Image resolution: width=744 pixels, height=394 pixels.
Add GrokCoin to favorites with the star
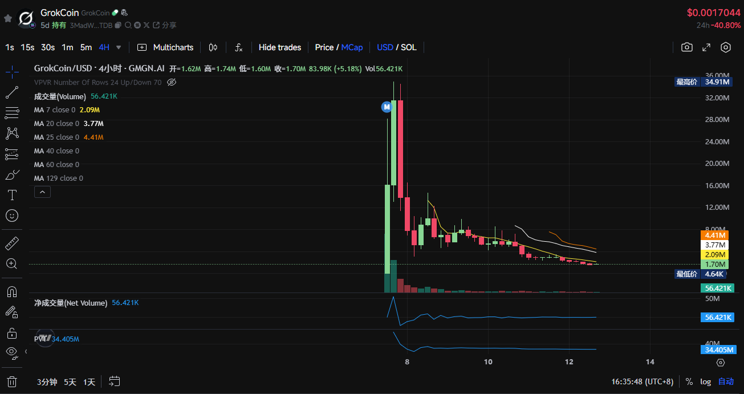click(x=7, y=18)
